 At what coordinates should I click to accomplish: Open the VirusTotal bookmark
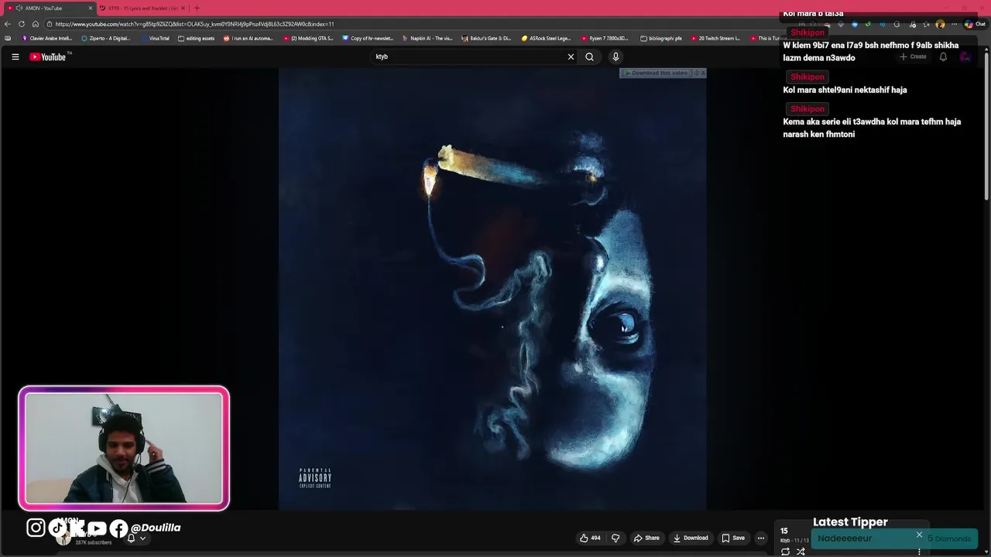tap(155, 38)
